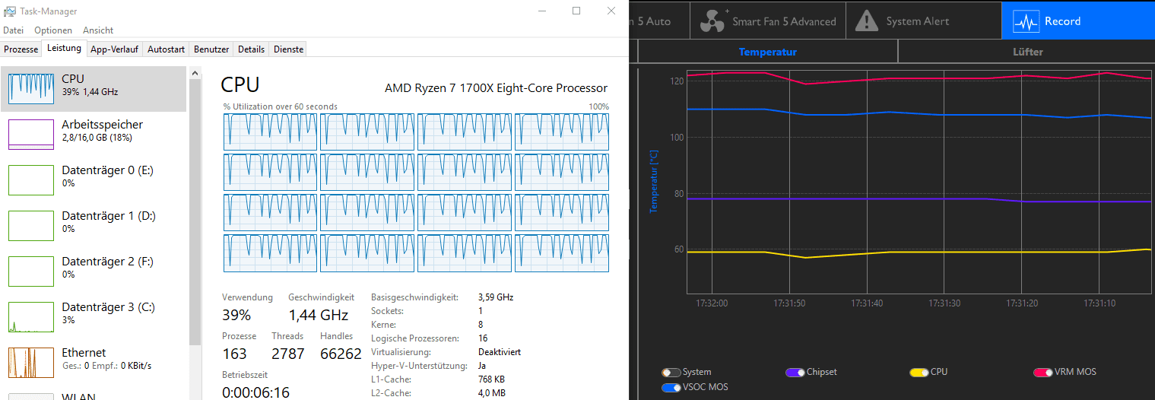The image size is (1155, 400).
Task: Click the Prozesse count 163
Action: (x=234, y=354)
